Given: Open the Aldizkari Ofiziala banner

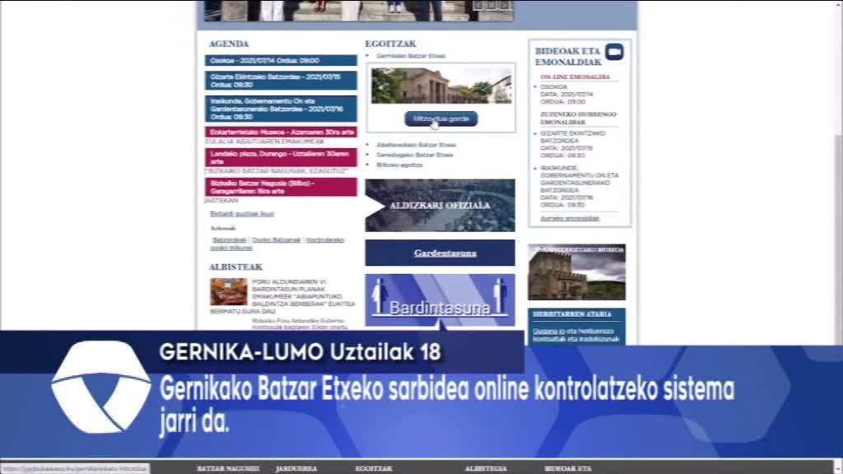Looking at the screenshot, I should click(440, 205).
